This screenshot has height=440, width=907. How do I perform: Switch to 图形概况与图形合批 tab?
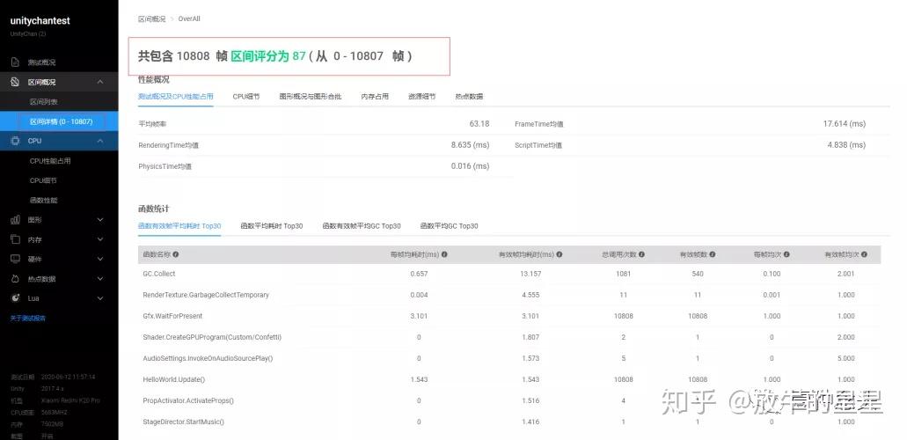[311, 97]
